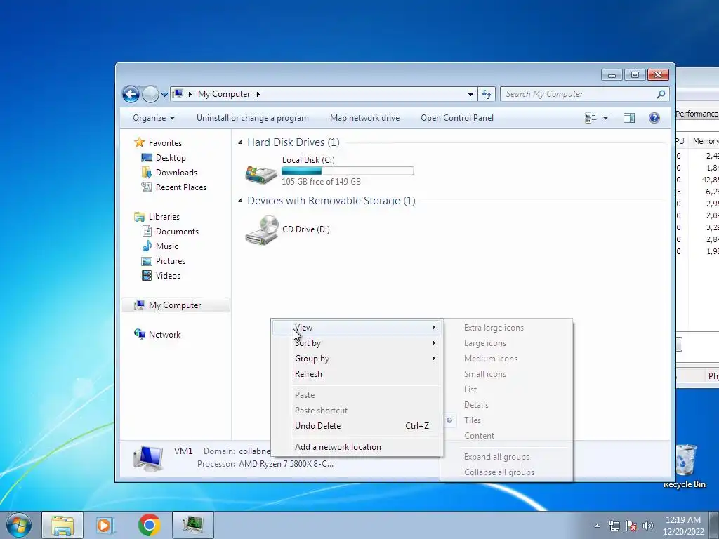
Task: Click the File Explorer taskbar icon
Action: (x=62, y=525)
